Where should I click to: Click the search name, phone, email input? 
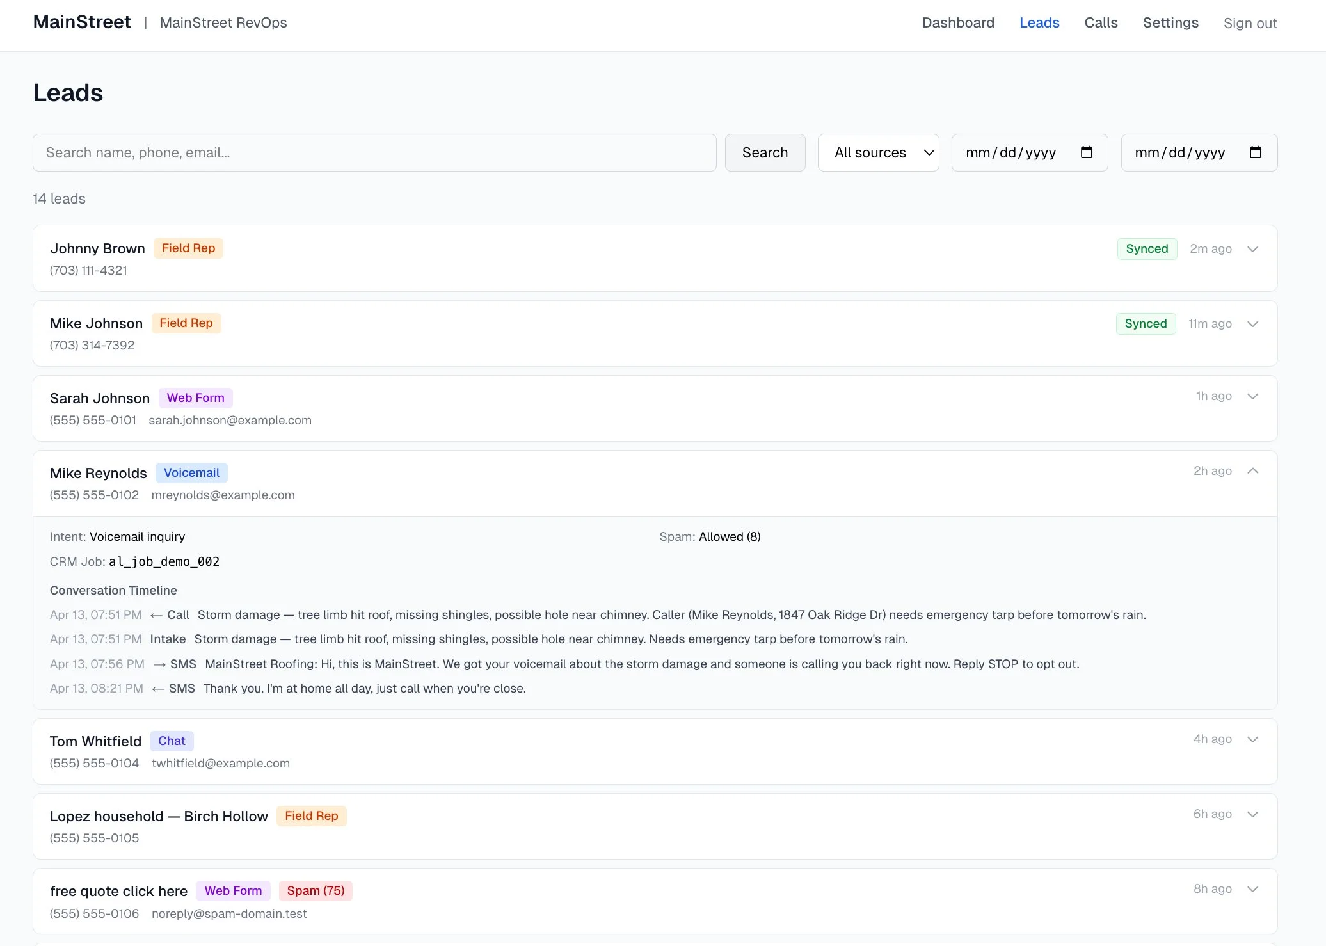(x=374, y=152)
